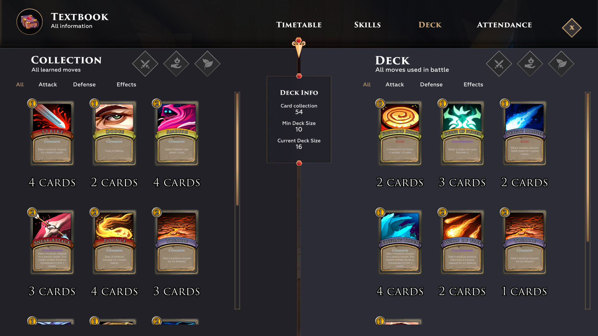Toggle Deck crossed-swords filter icon

point(499,64)
